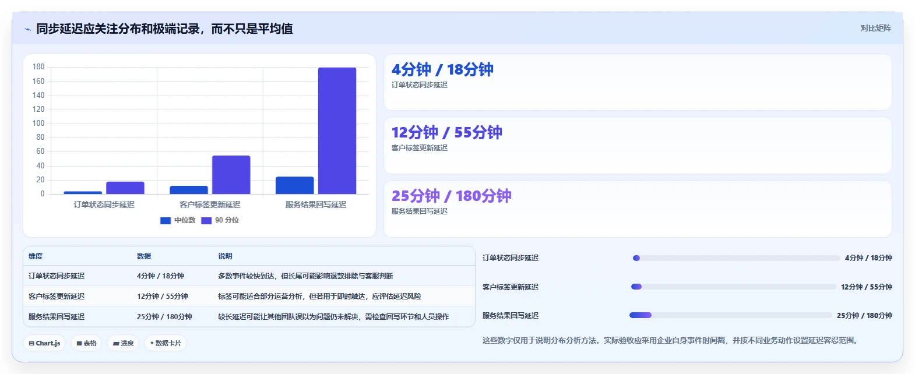Open the 12分钟 / 55分钟 data card

638,146
